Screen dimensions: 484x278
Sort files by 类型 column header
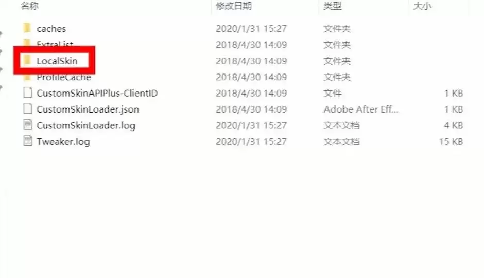333,6
